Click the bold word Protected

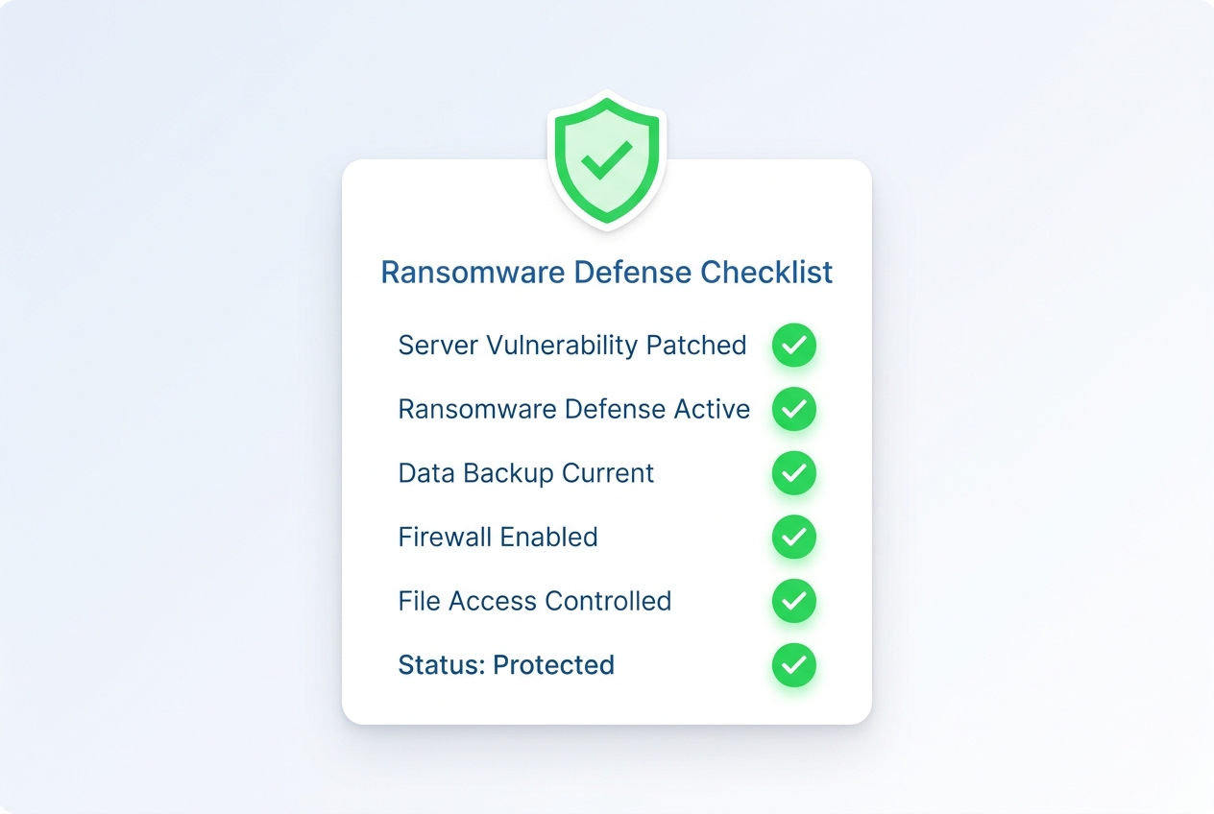[x=554, y=665]
